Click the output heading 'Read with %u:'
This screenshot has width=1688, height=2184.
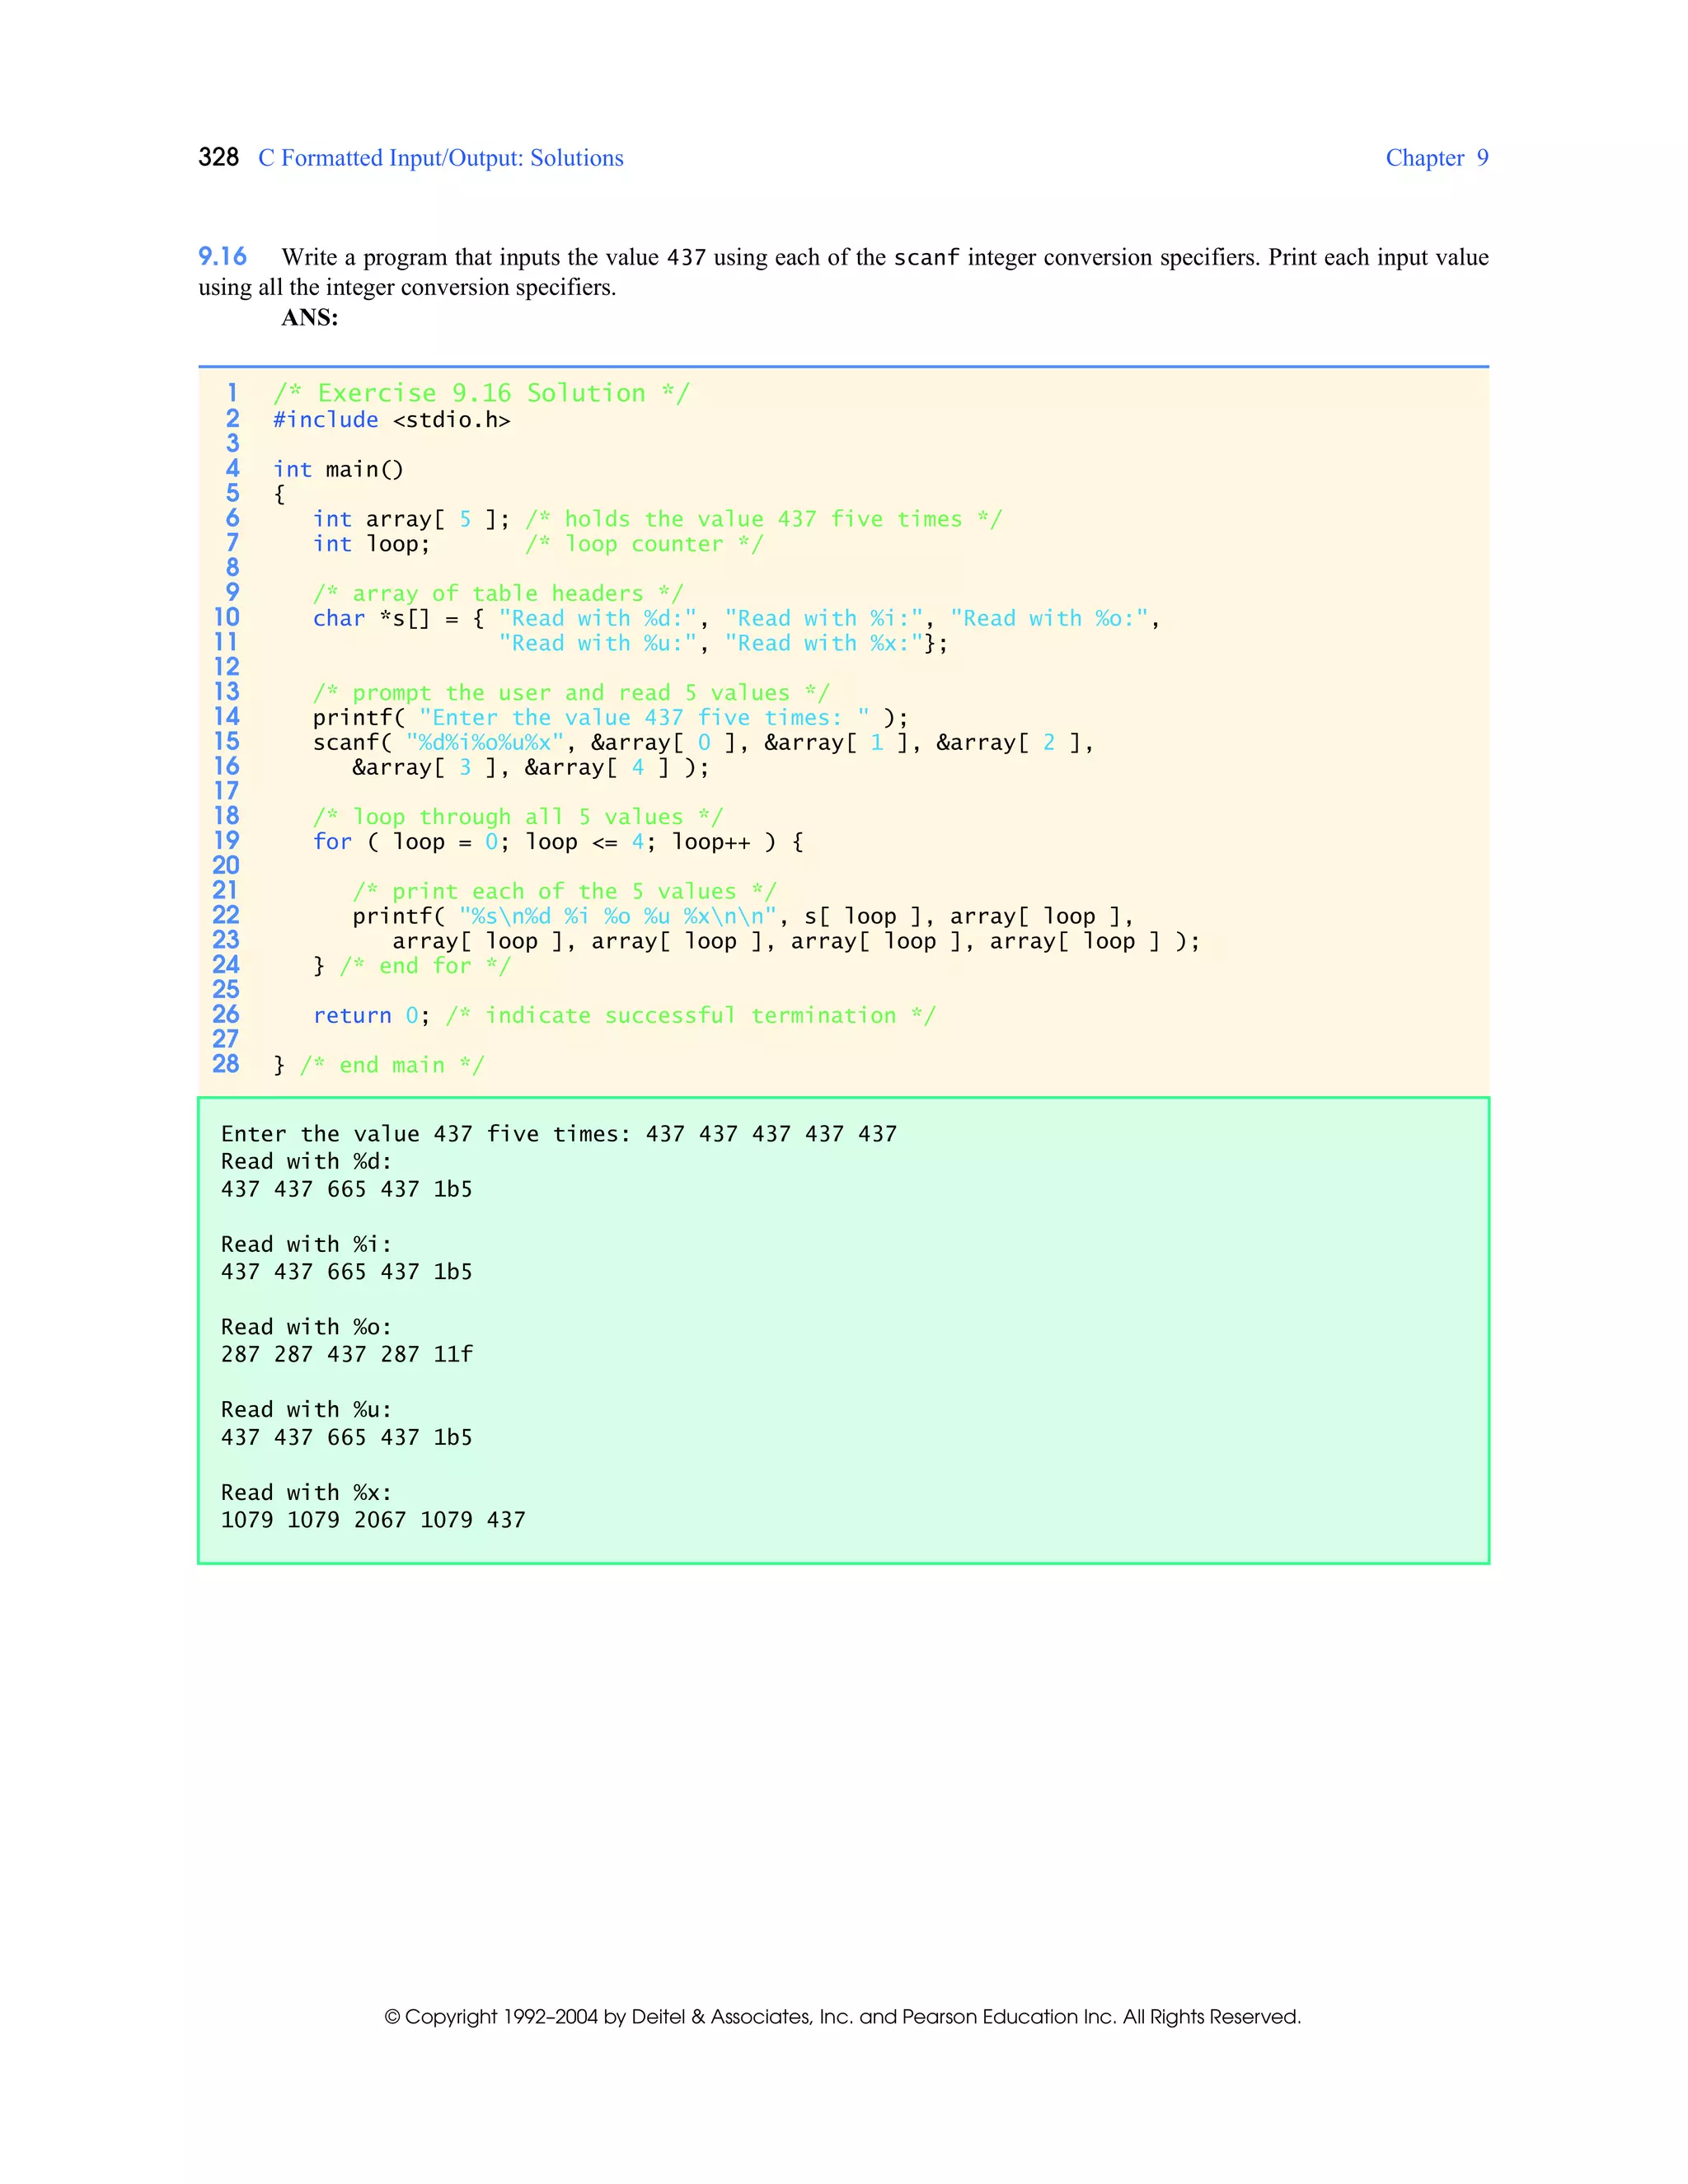coord(306,1409)
